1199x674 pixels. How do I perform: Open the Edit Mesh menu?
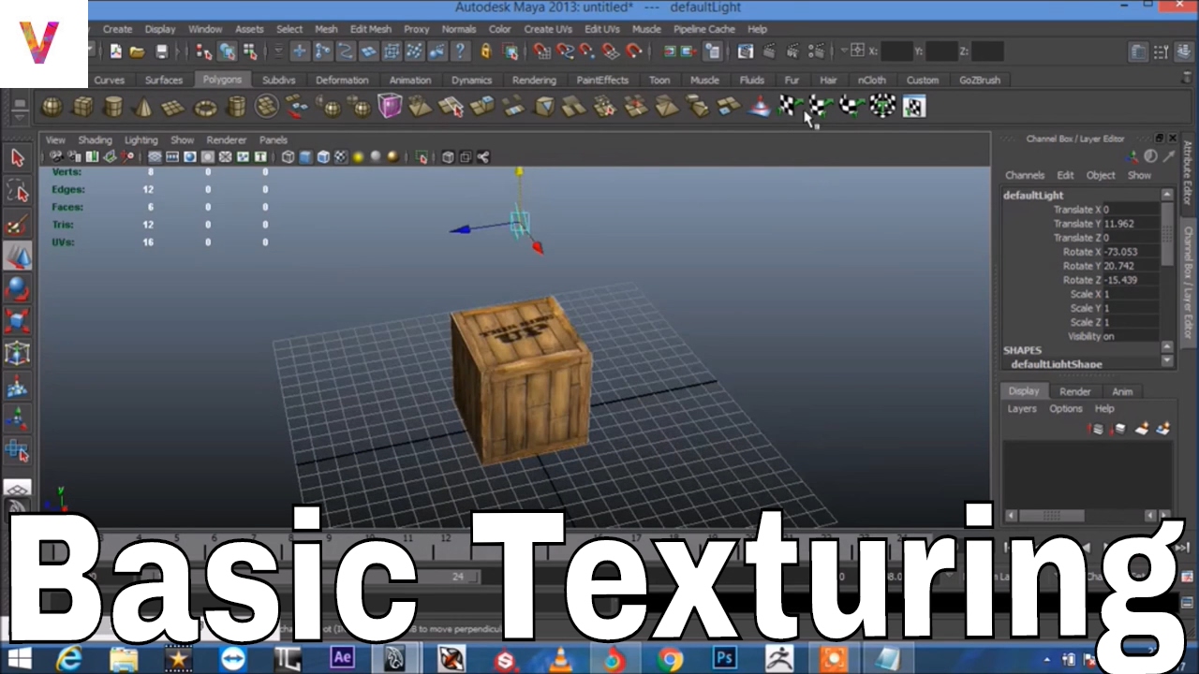coord(371,29)
